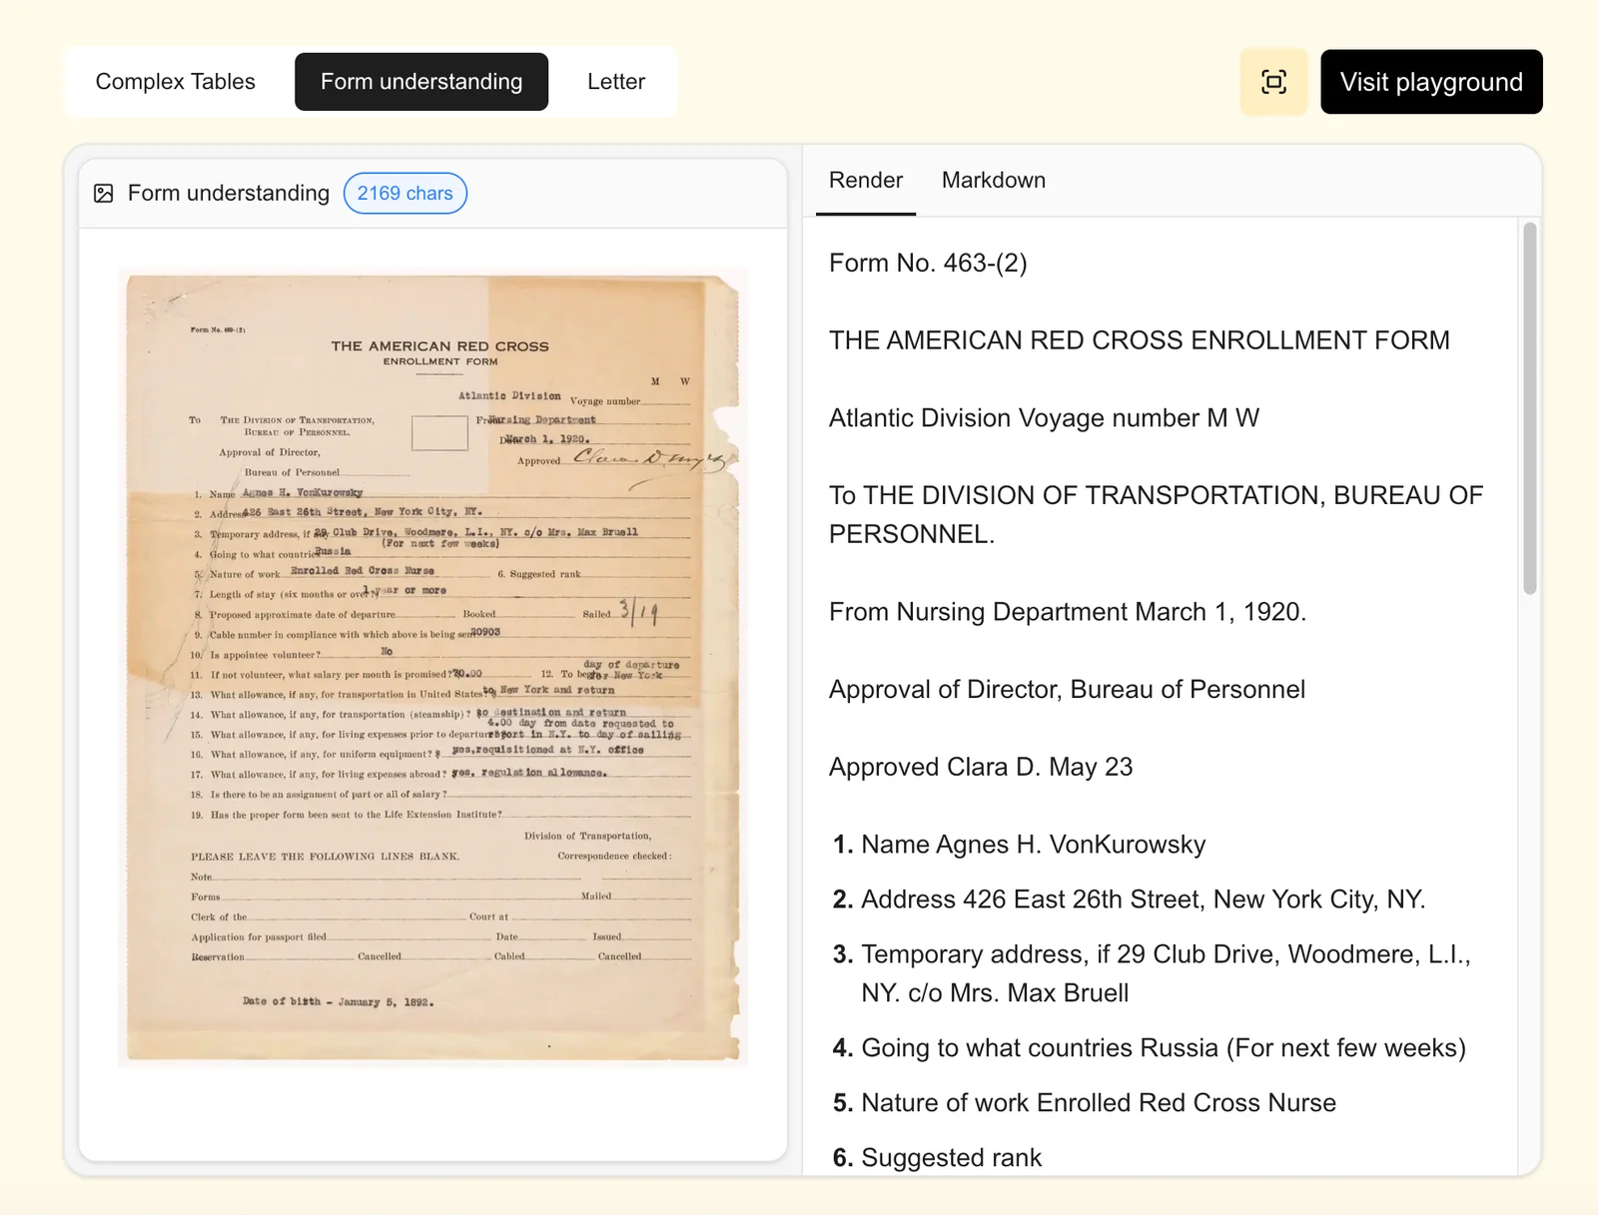This screenshot has width=1598, height=1215.
Task: Show the Render output tab
Action: point(865,181)
